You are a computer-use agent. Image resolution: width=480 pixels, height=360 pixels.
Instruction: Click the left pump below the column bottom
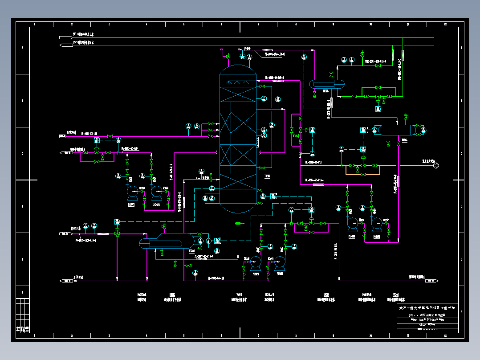256,263
